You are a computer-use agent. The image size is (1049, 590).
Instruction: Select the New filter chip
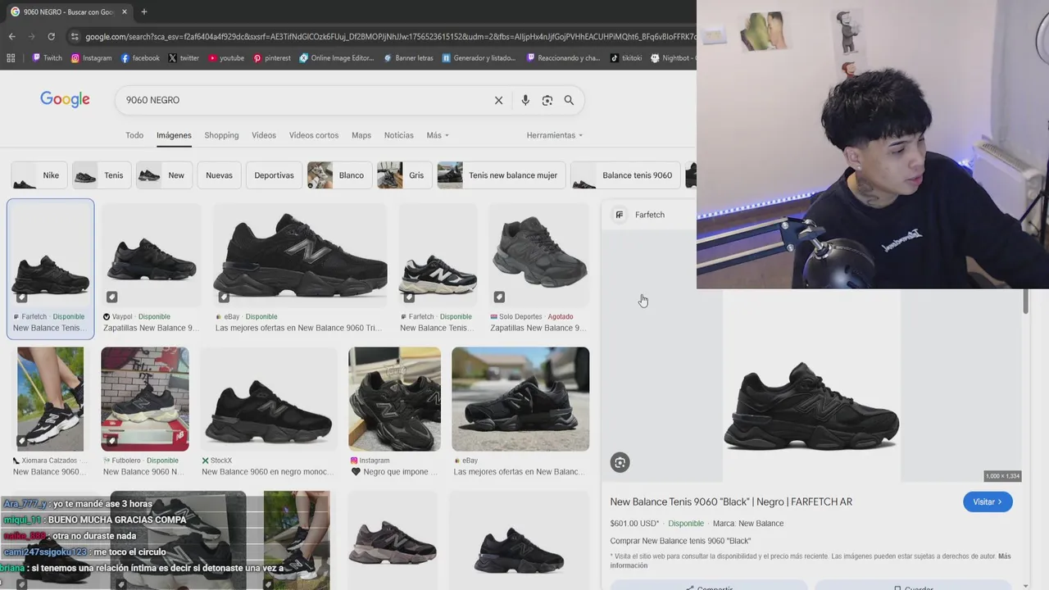pyautogui.click(x=164, y=175)
